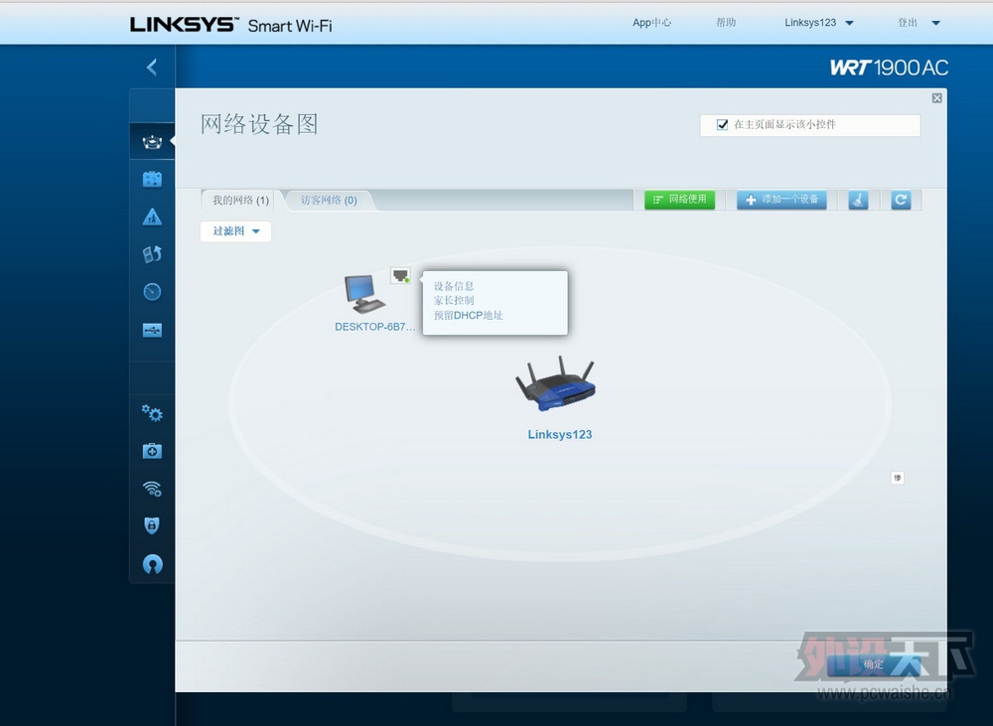Screen dimensions: 993x726
Task: Expand the 登出 dropdown arrow
Action: 935,23
